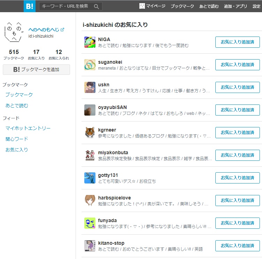
Task: Click uskn's tags 人生 / 生き方 / 考え方
Action: 118,91
